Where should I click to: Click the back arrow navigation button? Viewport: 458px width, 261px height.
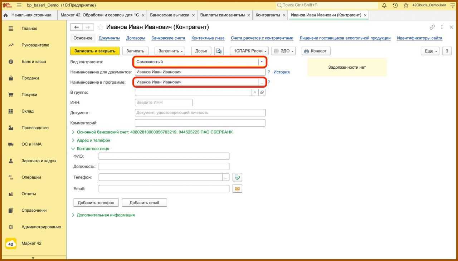(76, 27)
